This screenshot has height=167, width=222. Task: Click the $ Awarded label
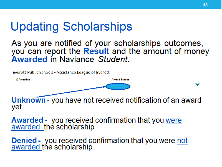(23, 80)
